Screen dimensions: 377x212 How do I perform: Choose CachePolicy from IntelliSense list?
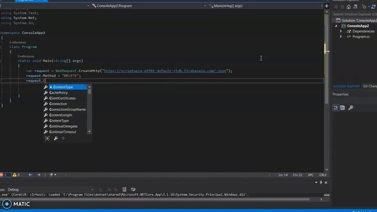click(x=58, y=93)
